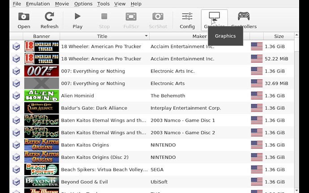This screenshot has width=309, height=193.
Task: Click maker 'The Behemoth'
Action: [168, 96]
